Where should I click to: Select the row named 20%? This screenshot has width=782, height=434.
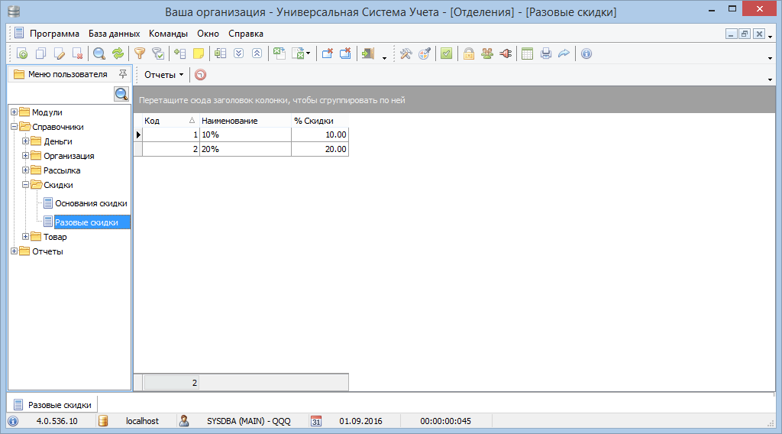click(x=244, y=149)
